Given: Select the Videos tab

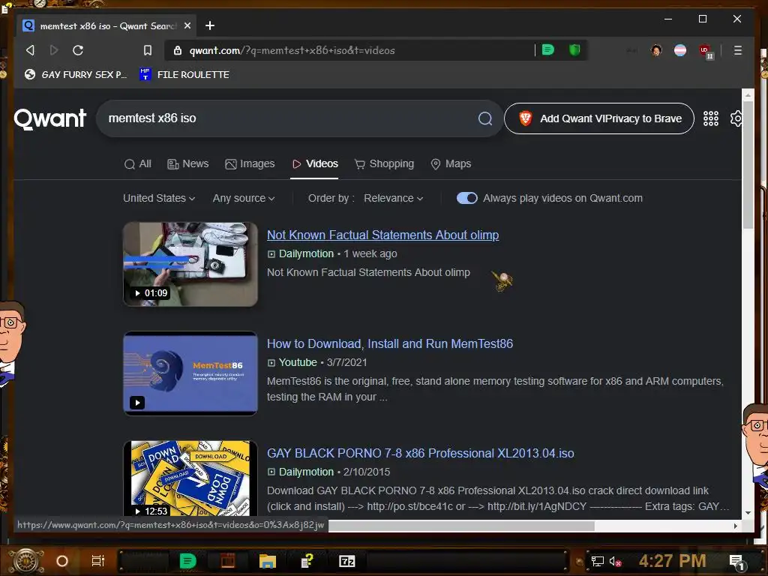Looking at the screenshot, I should point(314,163).
